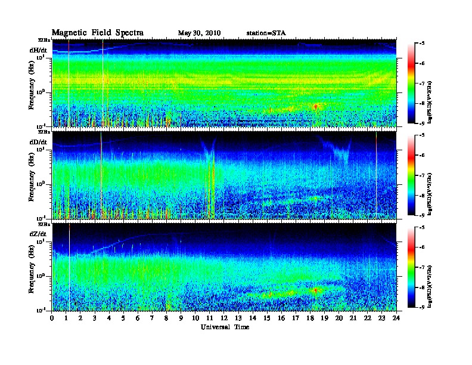
Task: Click hour "14" on the Universal Time axis
Action: [253, 318]
